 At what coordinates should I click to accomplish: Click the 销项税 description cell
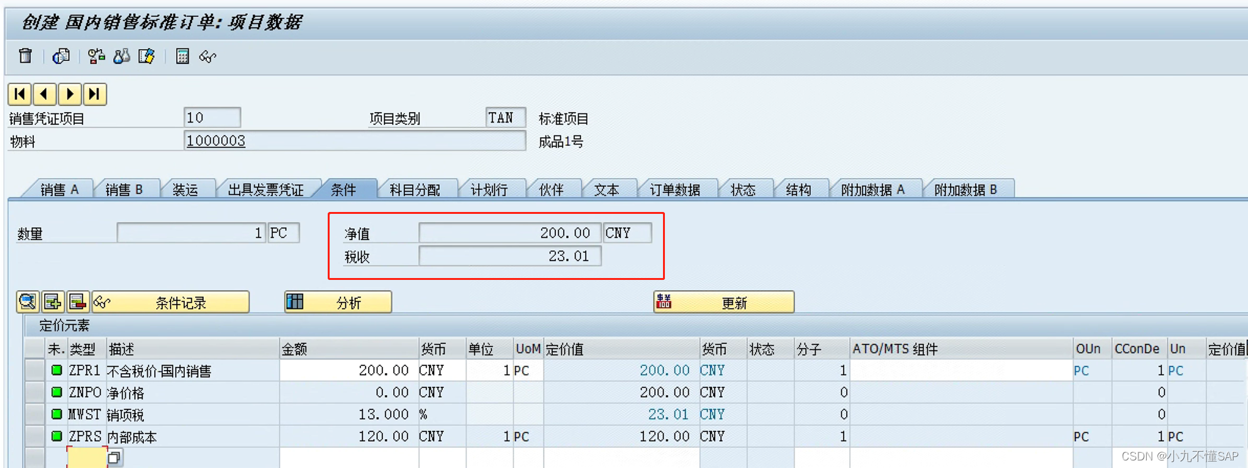[x=192, y=415]
